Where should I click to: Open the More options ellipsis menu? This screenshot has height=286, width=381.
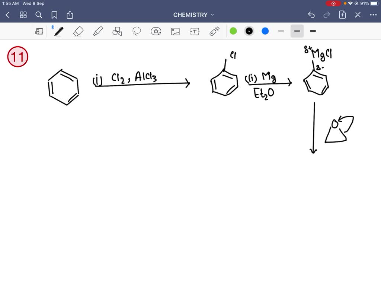click(373, 15)
